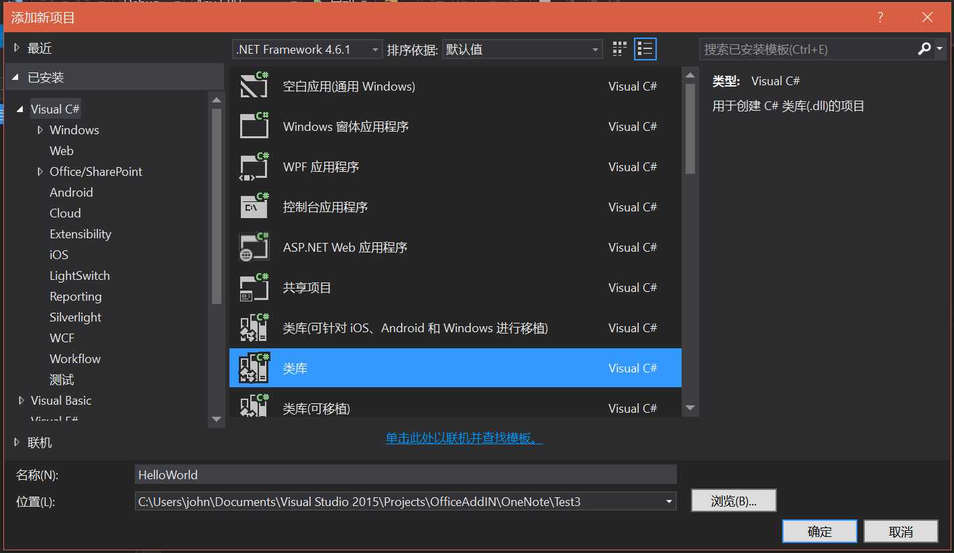Expand the Windows tree node

tap(40, 130)
